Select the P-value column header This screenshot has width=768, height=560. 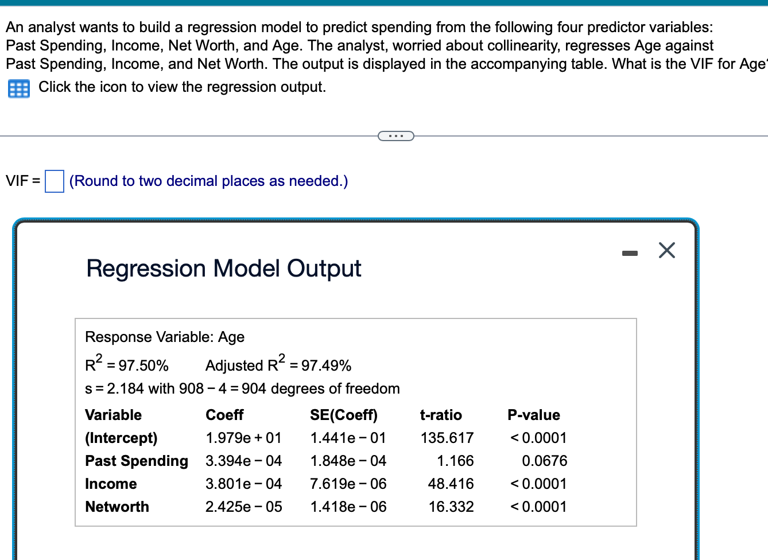tap(534, 415)
